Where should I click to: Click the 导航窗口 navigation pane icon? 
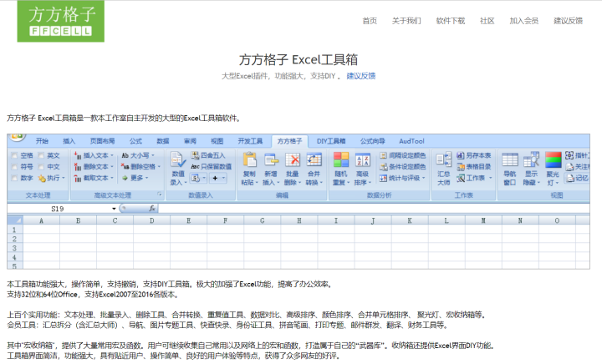(510, 159)
